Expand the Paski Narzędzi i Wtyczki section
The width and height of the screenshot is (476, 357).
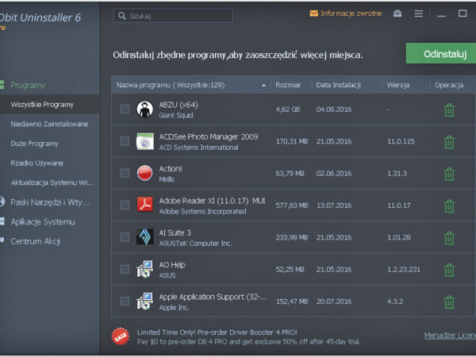[51, 202]
